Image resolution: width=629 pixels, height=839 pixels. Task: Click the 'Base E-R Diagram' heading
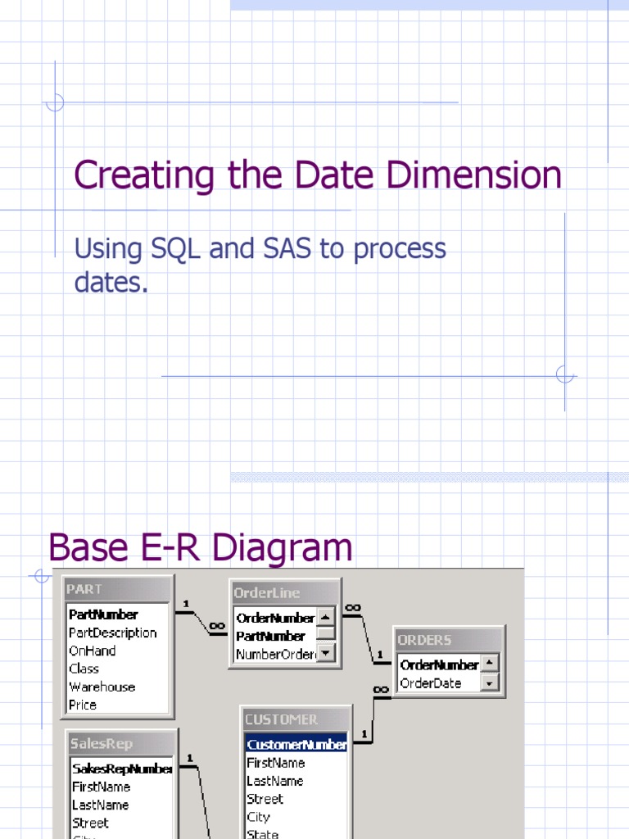(x=201, y=547)
